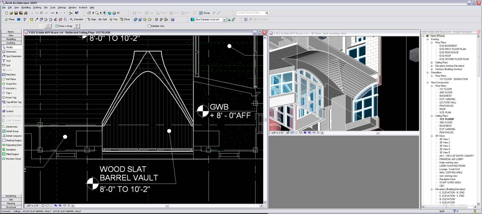Open nick working view in browser

click(448, 176)
